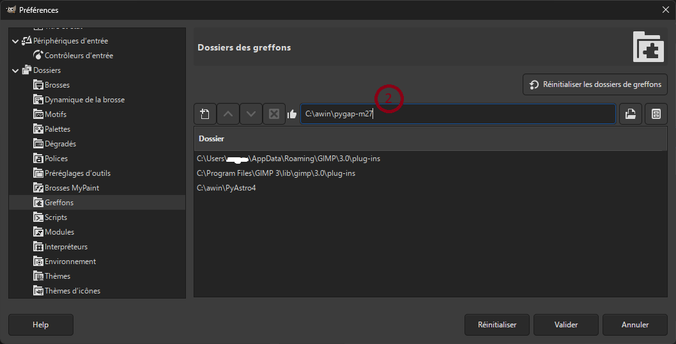Click the Brosses MyPaint folder icon
Screen dimensions: 676x344
(38, 188)
